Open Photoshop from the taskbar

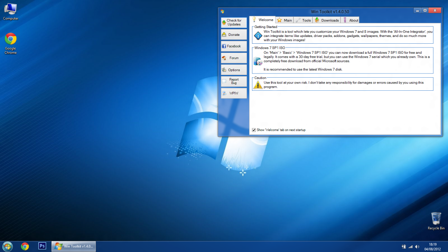(42, 246)
